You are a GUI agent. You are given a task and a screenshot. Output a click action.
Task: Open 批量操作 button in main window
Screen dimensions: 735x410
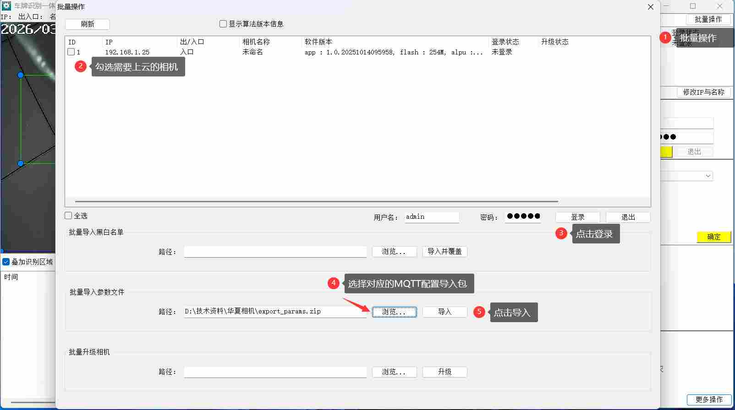(x=708, y=19)
